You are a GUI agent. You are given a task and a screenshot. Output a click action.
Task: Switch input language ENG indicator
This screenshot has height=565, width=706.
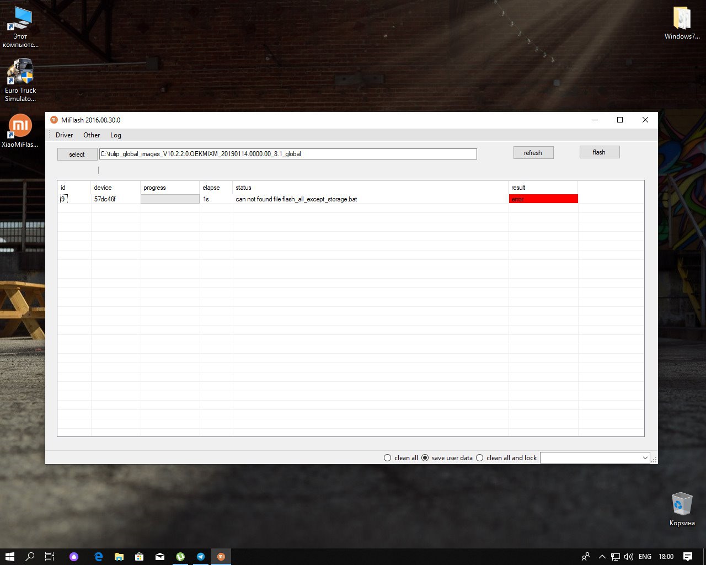click(x=645, y=557)
